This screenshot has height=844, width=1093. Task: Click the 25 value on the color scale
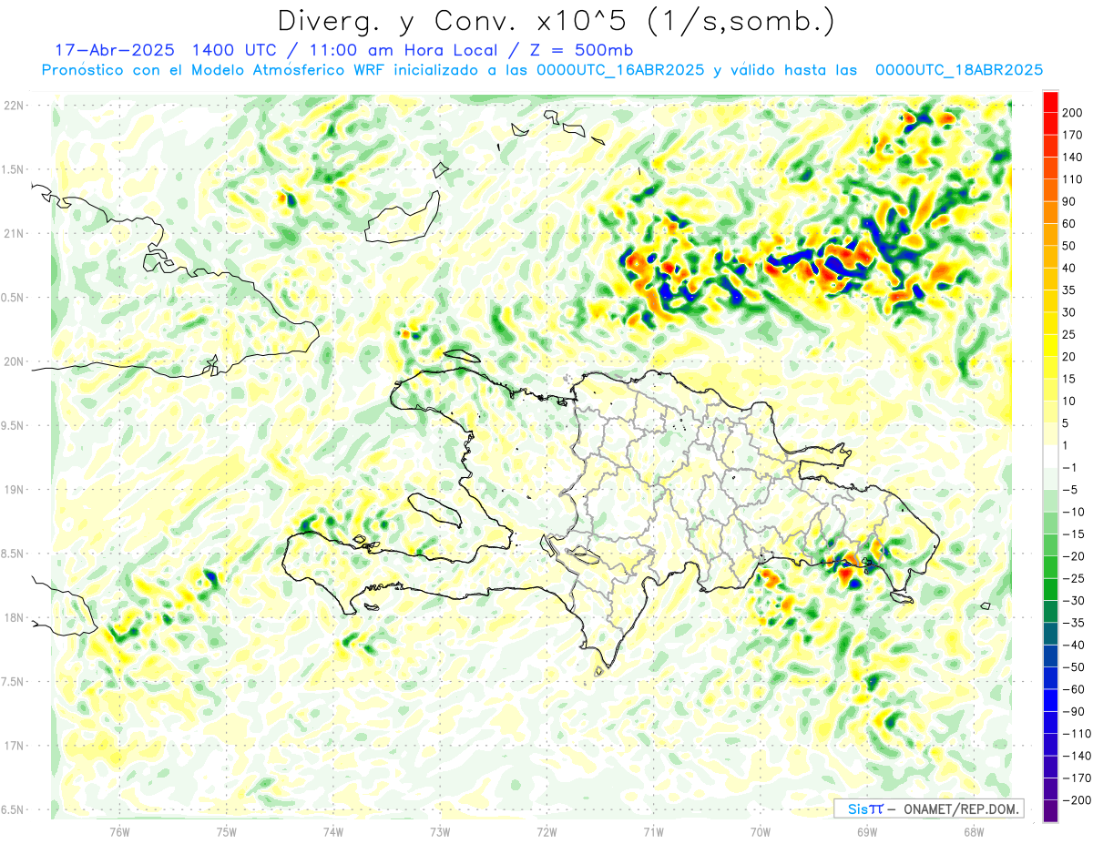pyautogui.click(x=1068, y=335)
